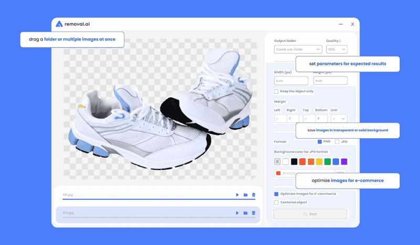420x245 pixels.
Task: Select the PNG format checkbox
Action: (320, 141)
